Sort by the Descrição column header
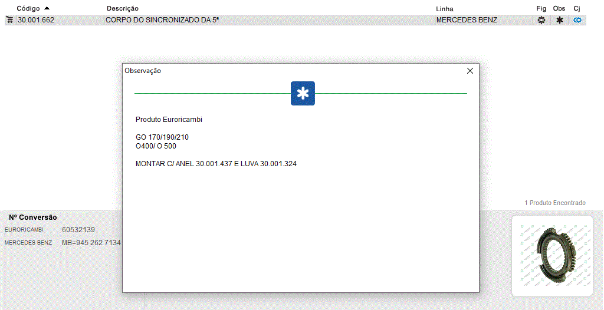 click(123, 9)
